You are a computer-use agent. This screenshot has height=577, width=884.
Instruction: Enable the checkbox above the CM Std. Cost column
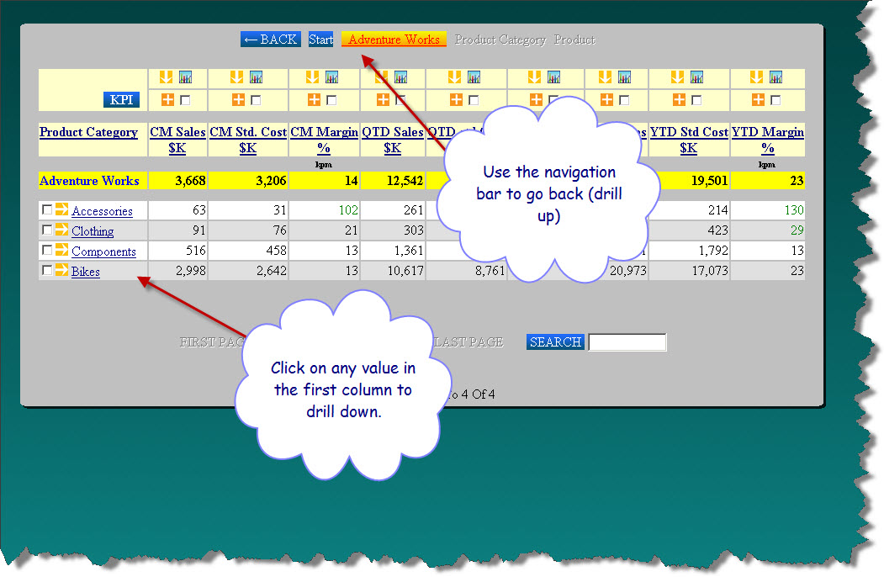(x=256, y=100)
